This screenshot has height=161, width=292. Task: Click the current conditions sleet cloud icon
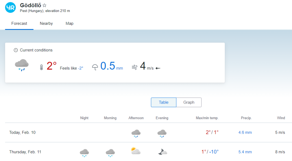point(22,65)
